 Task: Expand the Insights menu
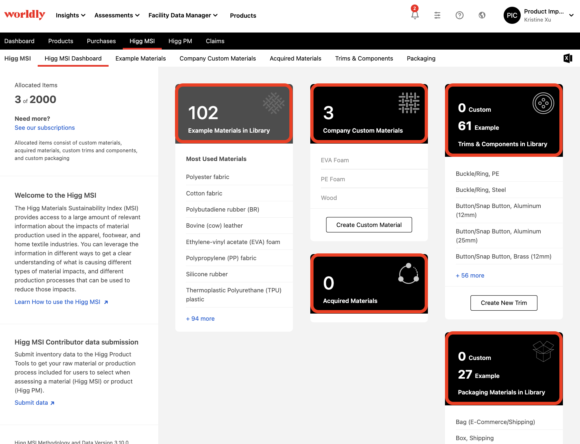click(x=71, y=15)
